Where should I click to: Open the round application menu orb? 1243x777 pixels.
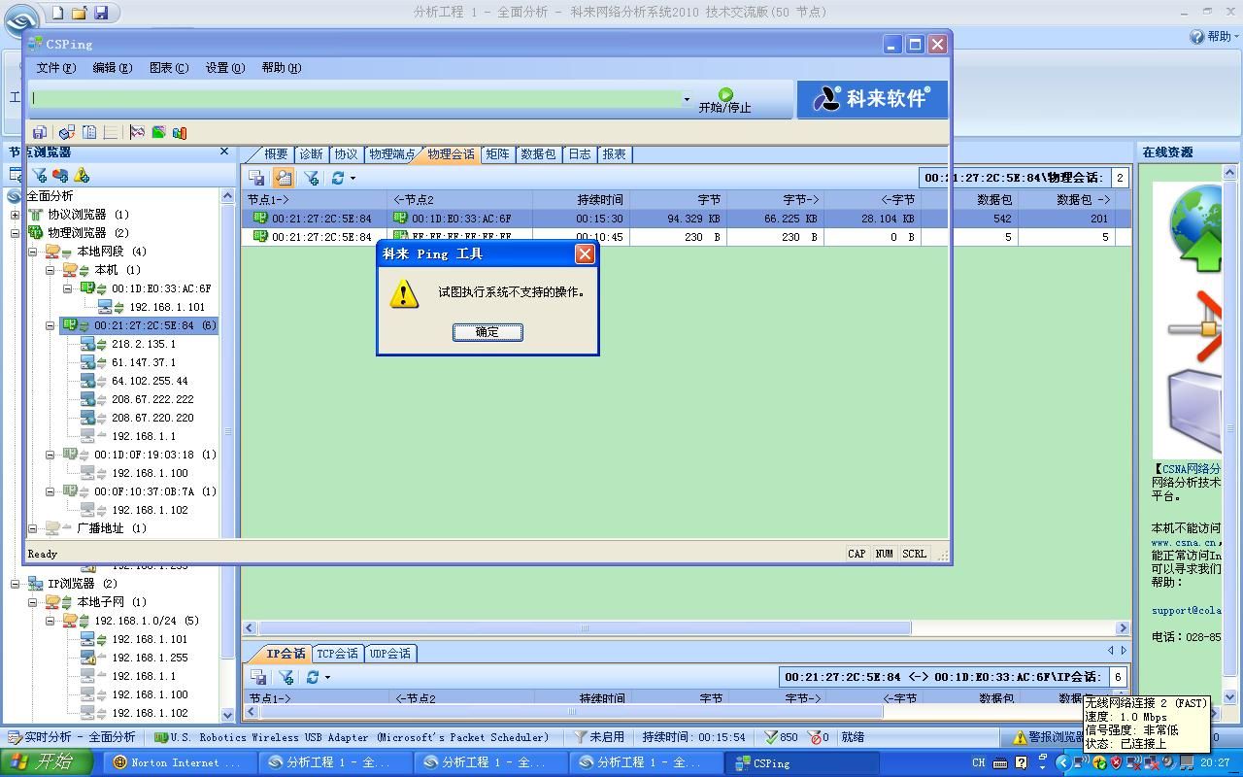pos(20,19)
